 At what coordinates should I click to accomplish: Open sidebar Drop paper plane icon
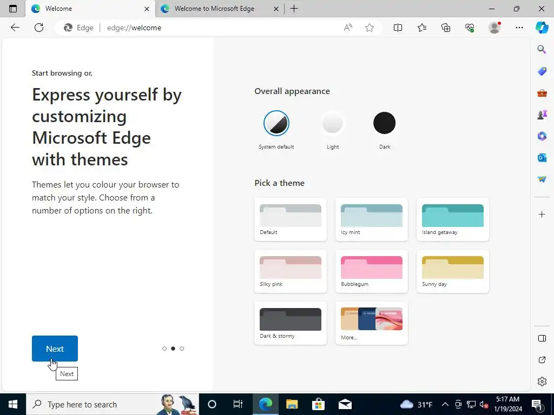click(542, 179)
